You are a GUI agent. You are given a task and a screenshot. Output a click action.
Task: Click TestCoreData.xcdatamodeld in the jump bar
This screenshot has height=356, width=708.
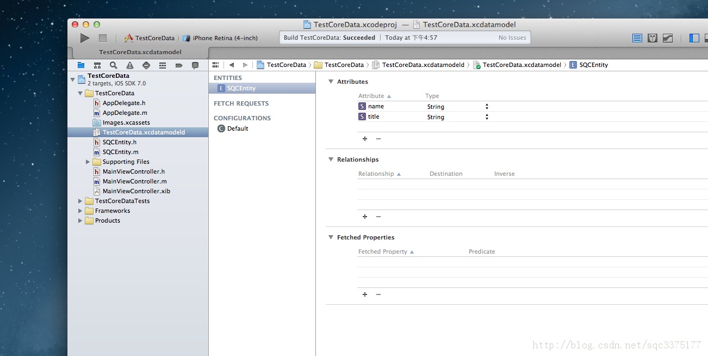[x=418, y=65]
